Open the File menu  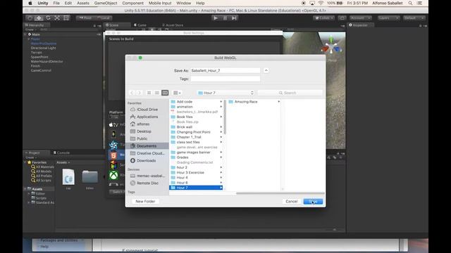click(56, 3)
